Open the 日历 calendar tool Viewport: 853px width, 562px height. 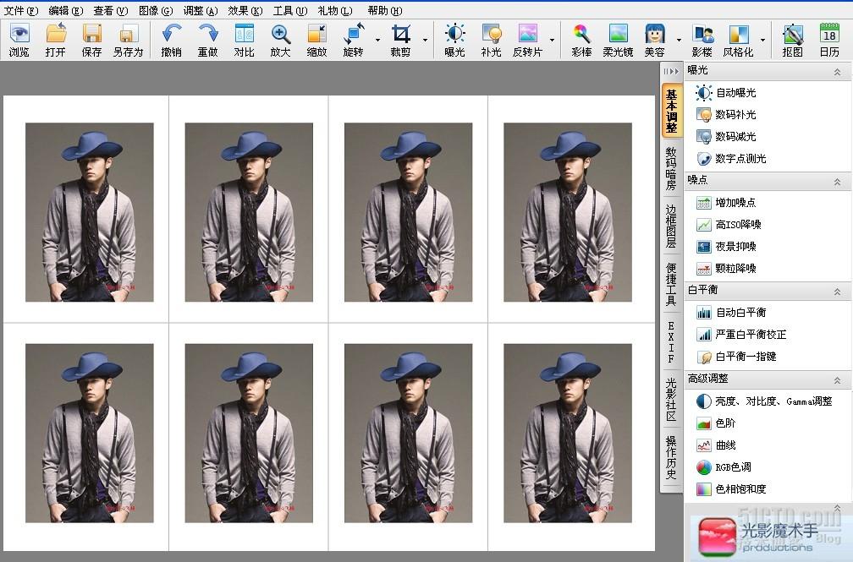tap(829, 41)
